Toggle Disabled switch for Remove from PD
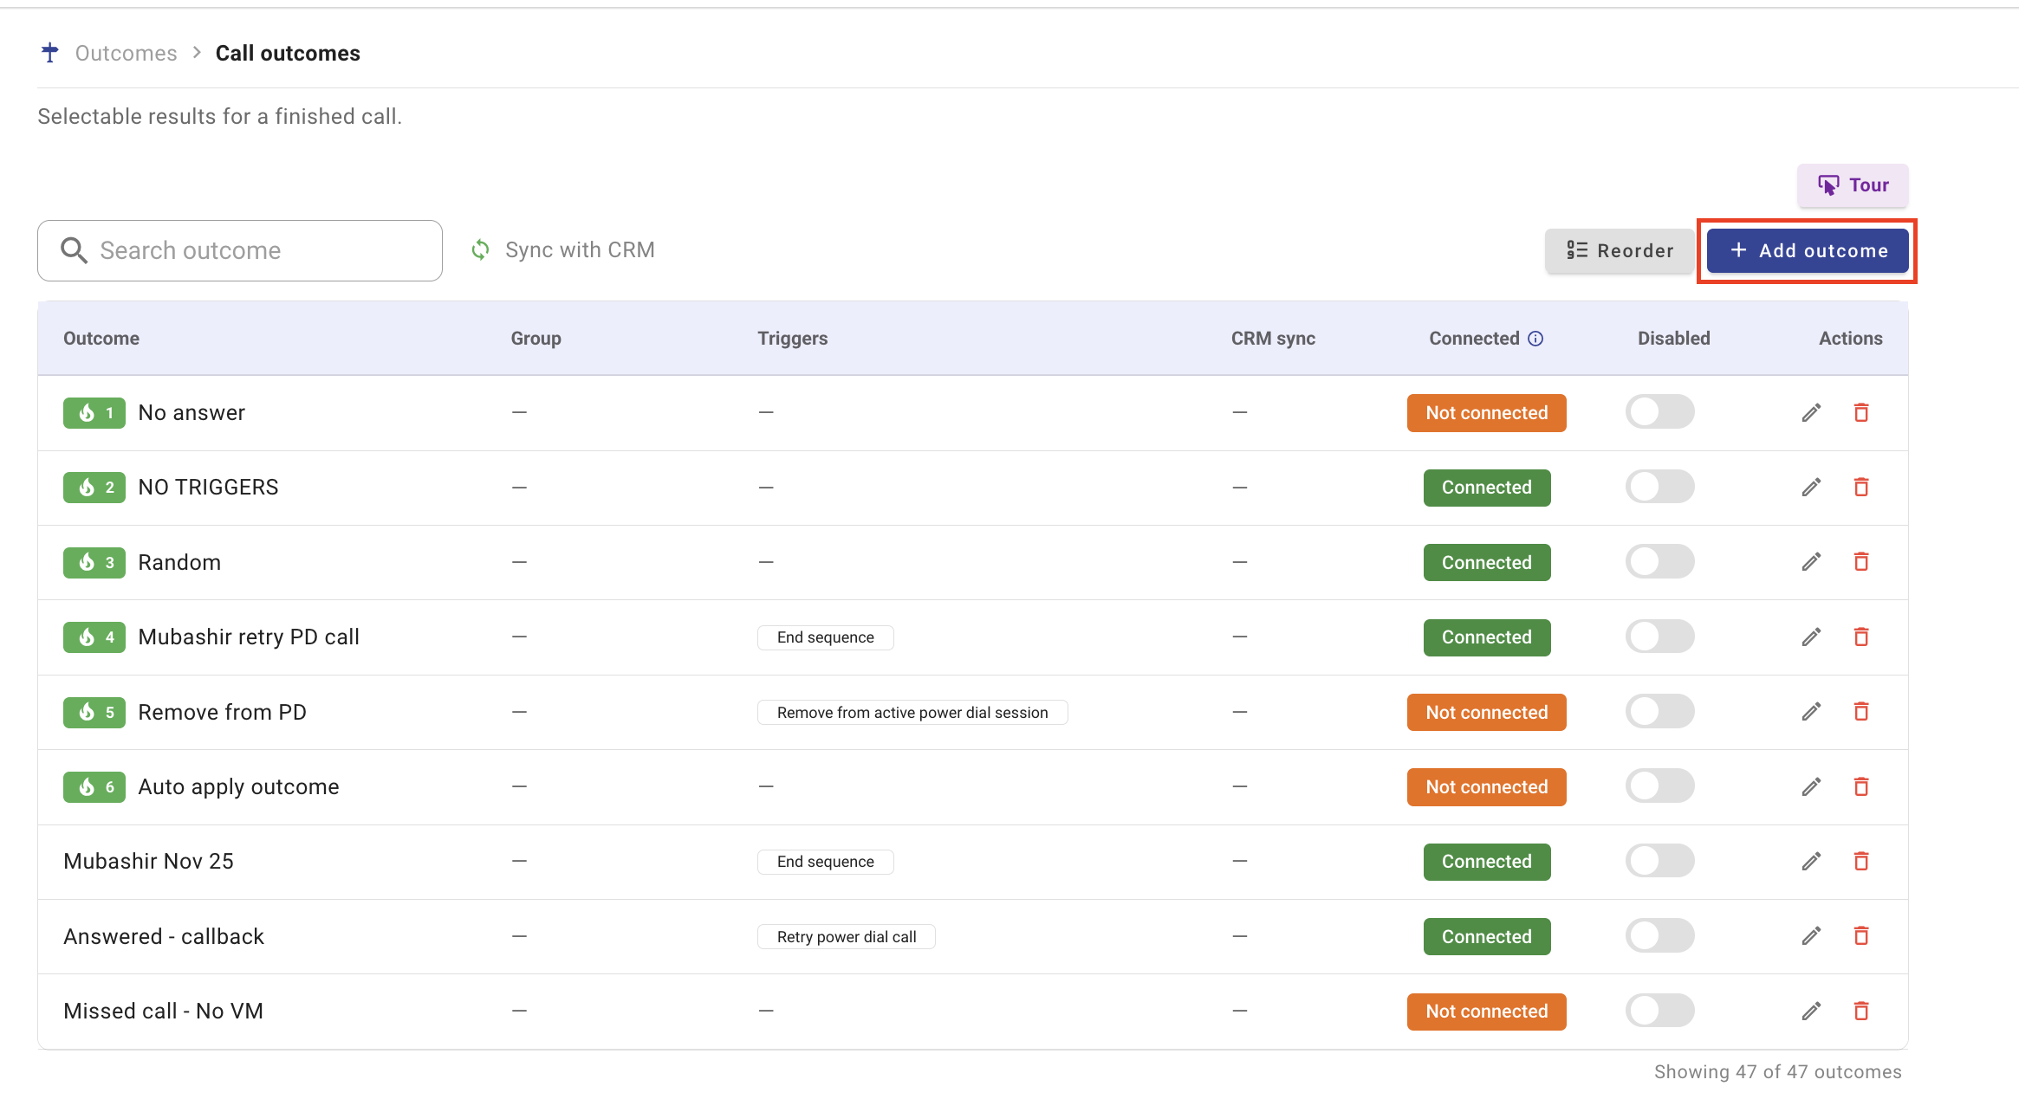Viewport: 2019px width, 1112px height. [x=1659, y=711]
